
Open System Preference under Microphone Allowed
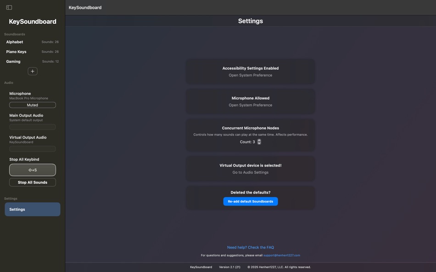tap(250, 105)
